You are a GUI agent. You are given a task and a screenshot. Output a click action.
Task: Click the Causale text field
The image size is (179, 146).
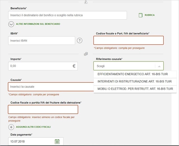click(x=50, y=87)
